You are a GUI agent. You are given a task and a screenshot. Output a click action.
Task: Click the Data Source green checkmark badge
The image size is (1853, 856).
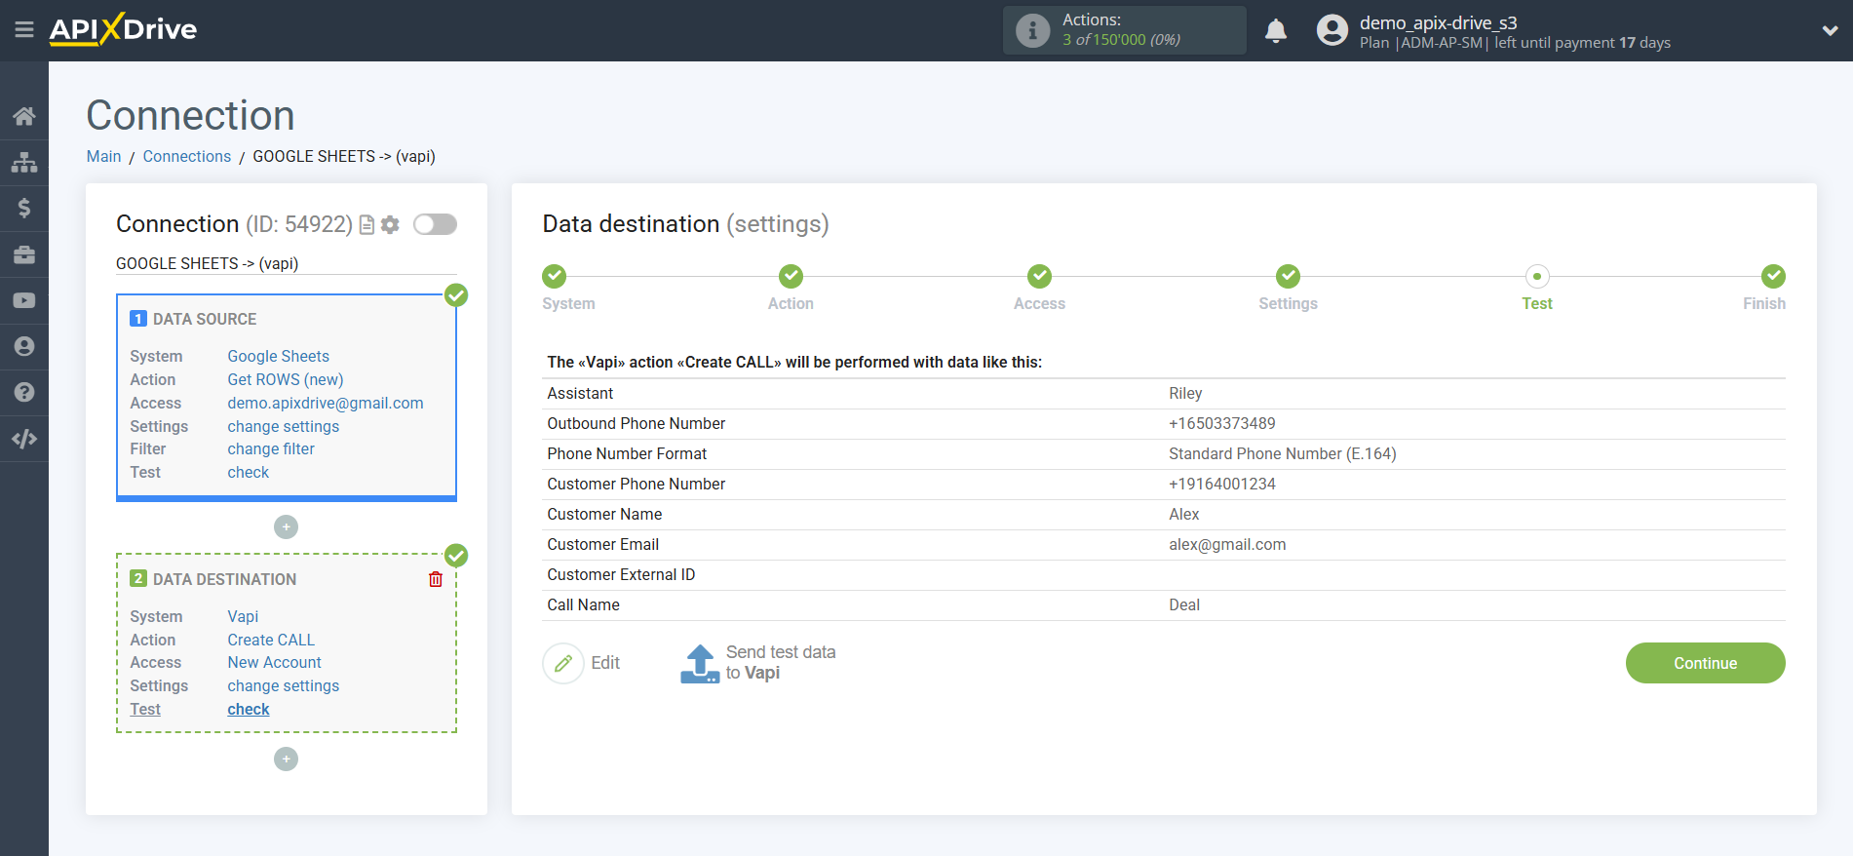[456, 295]
